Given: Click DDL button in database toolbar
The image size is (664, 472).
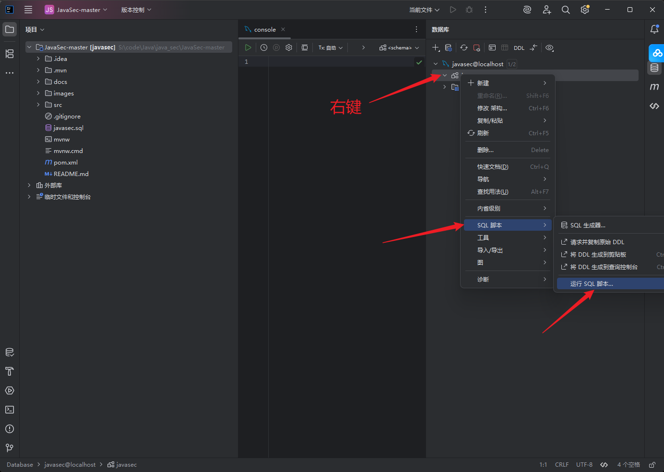Looking at the screenshot, I should [519, 48].
